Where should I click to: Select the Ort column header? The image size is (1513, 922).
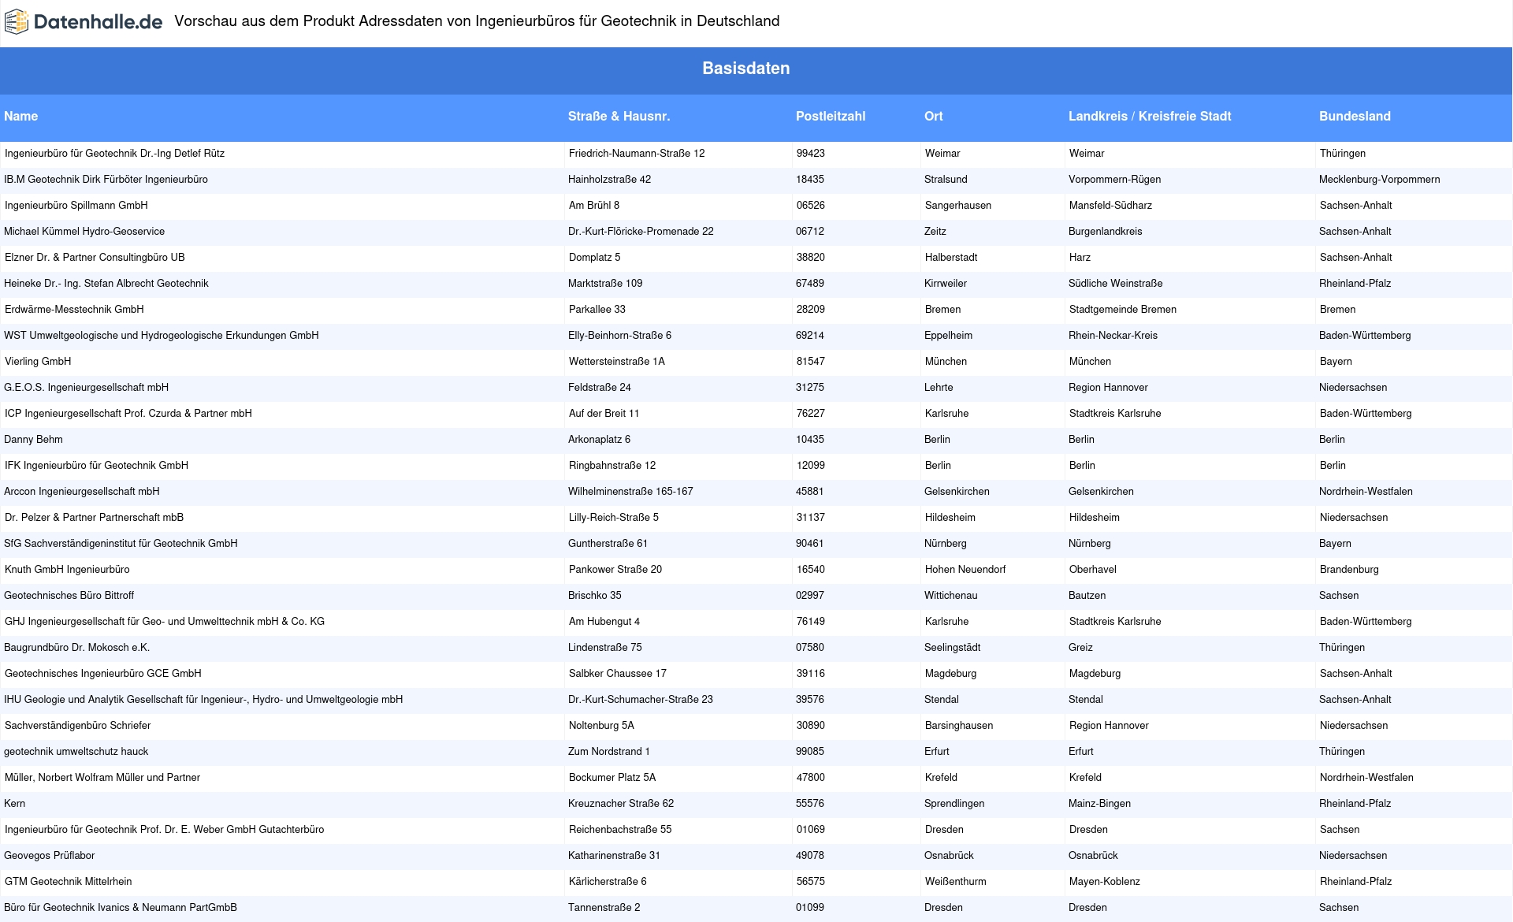pyautogui.click(x=933, y=116)
